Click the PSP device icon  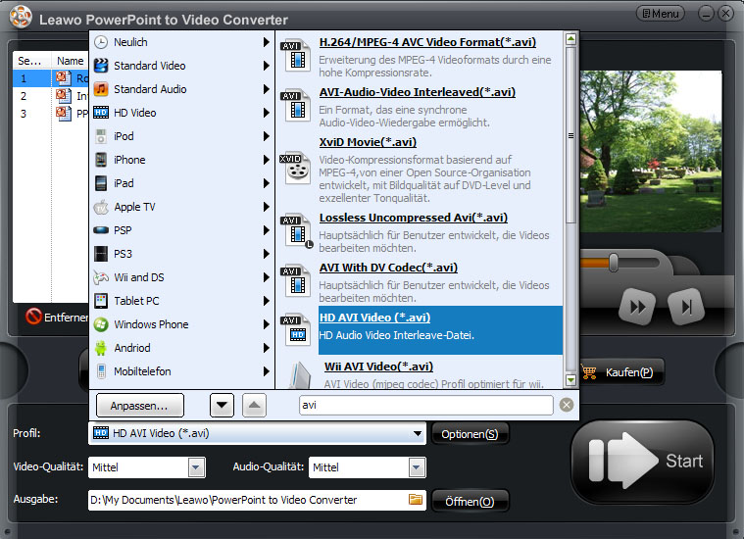(x=101, y=230)
